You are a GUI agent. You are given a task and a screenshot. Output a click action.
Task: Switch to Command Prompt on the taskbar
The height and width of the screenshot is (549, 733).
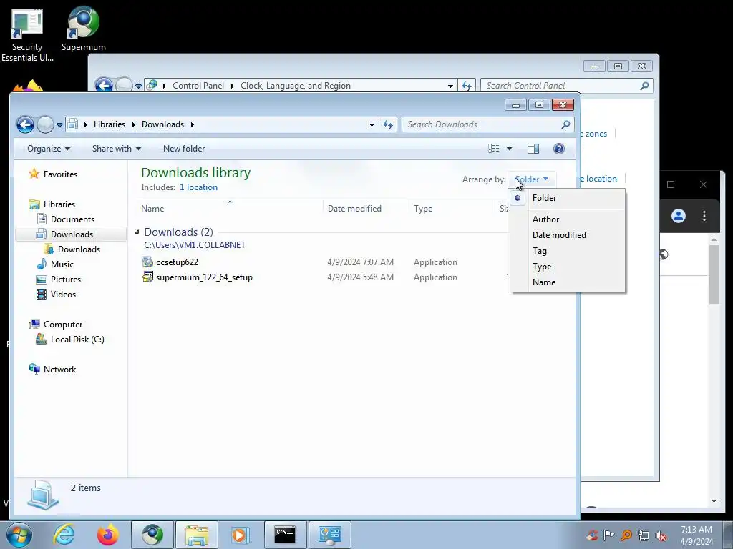285,535
